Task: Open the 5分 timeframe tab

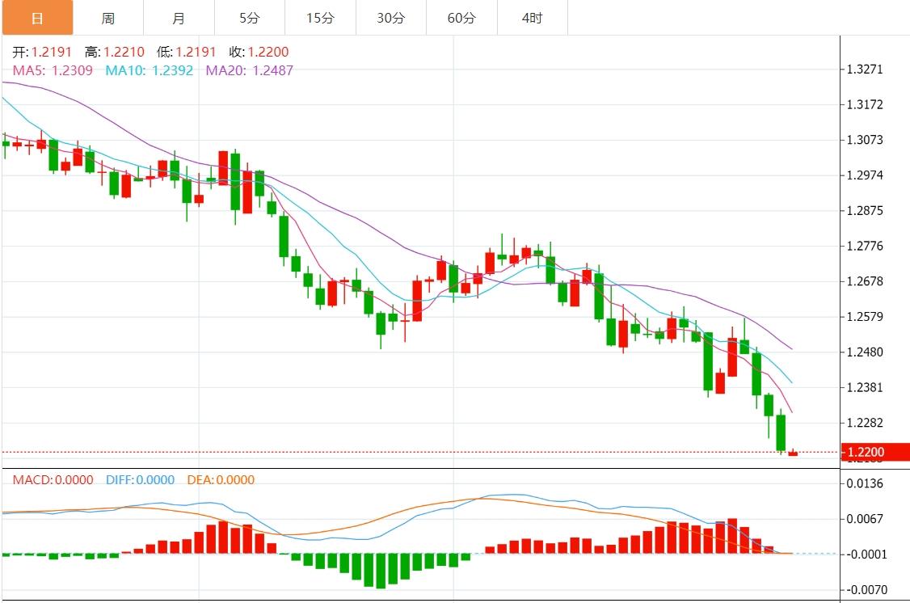Action: [250, 18]
